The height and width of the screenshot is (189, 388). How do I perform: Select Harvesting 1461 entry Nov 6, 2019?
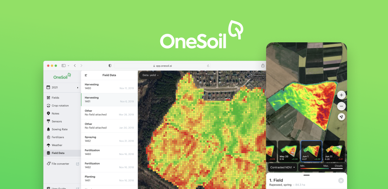click(x=109, y=100)
